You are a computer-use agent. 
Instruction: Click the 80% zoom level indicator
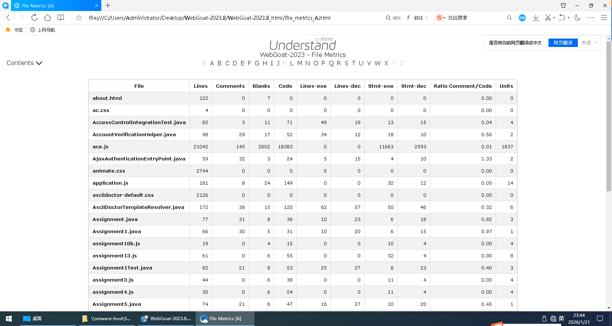pos(393,18)
